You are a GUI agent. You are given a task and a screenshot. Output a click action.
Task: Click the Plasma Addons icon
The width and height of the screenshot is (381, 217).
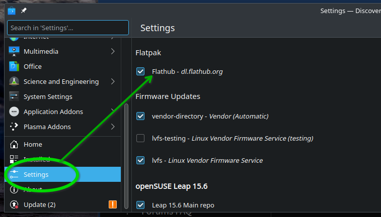pyautogui.click(x=14, y=127)
